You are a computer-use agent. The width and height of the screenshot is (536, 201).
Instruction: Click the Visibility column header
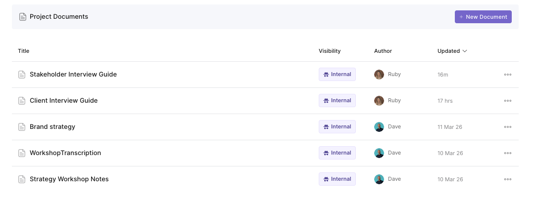(x=330, y=51)
